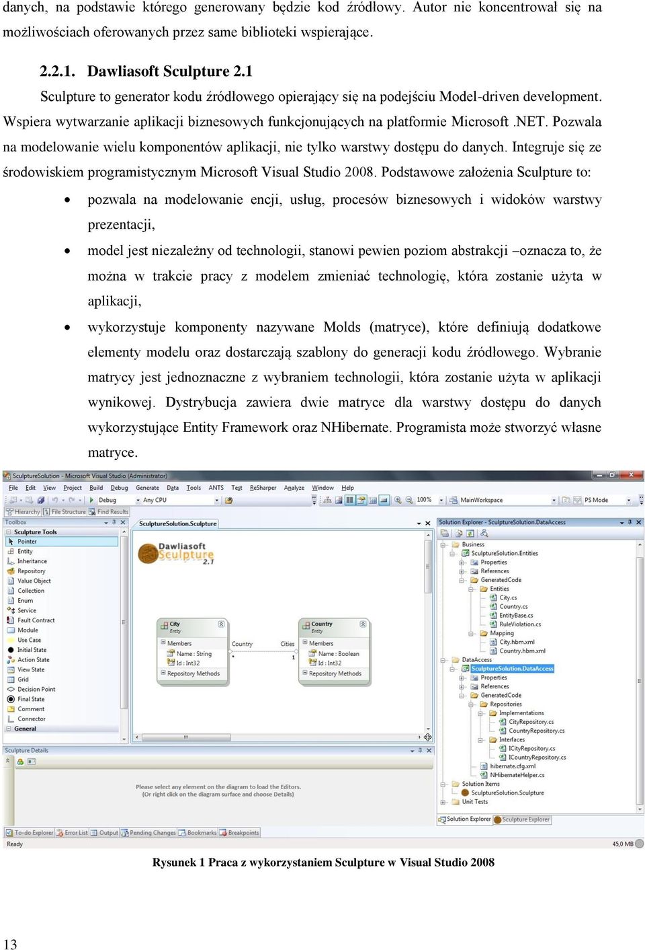Select the Fault Contract tool

[62, 620]
